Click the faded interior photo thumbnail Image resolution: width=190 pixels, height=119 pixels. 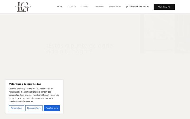pyautogui.click(x=165, y=34)
